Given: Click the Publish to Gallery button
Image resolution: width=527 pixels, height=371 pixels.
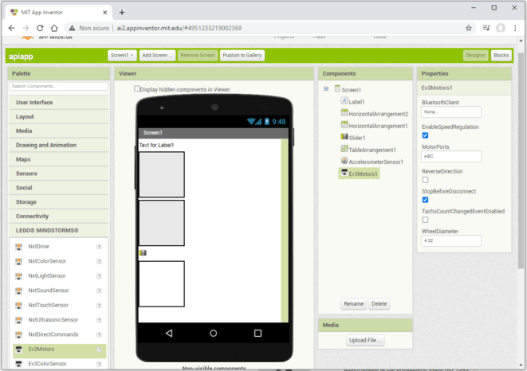Looking at the screenshot, I should [242, 55].
